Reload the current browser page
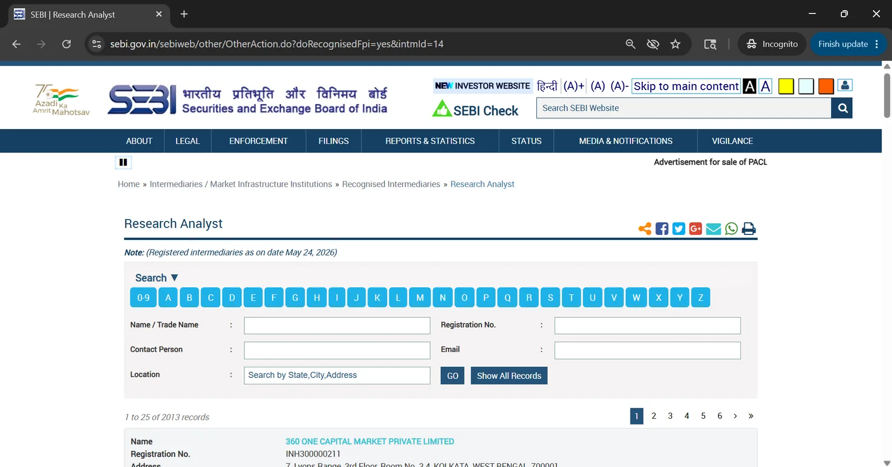The height and width of the screenshot is (467, 892). pos(66,44)
